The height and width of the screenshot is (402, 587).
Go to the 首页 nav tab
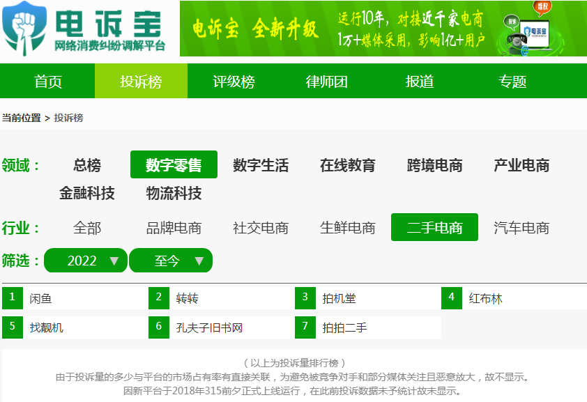[x=47, y=81]
